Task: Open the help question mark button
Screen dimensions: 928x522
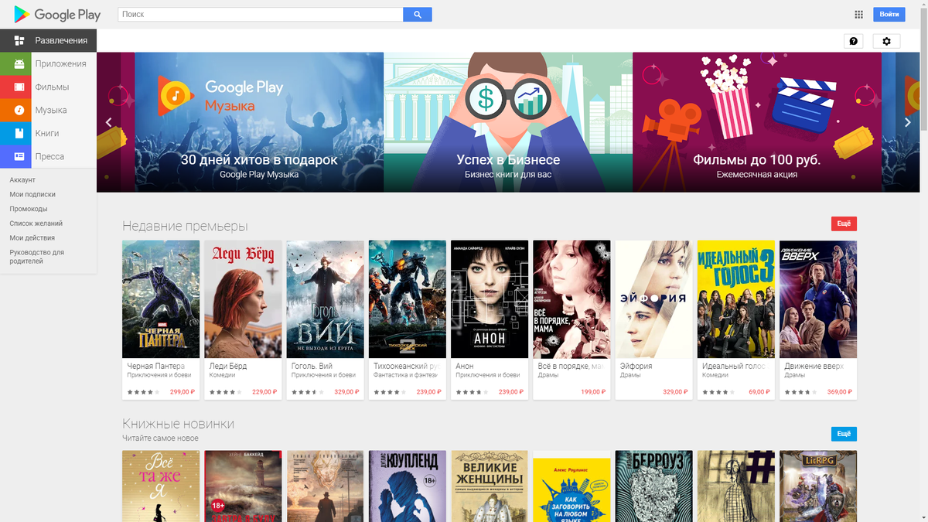Action: pyautogui.click(x=854, y=41)
